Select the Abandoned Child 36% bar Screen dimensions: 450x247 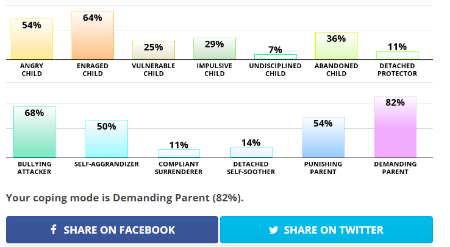point(337,46)
